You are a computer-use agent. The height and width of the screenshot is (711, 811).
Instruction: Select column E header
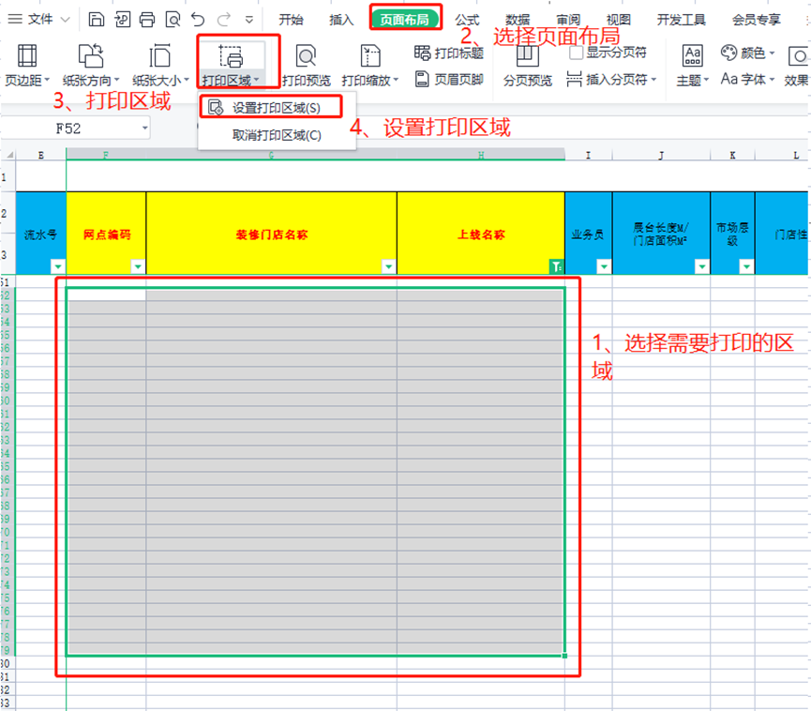click(x=41, y=155)
